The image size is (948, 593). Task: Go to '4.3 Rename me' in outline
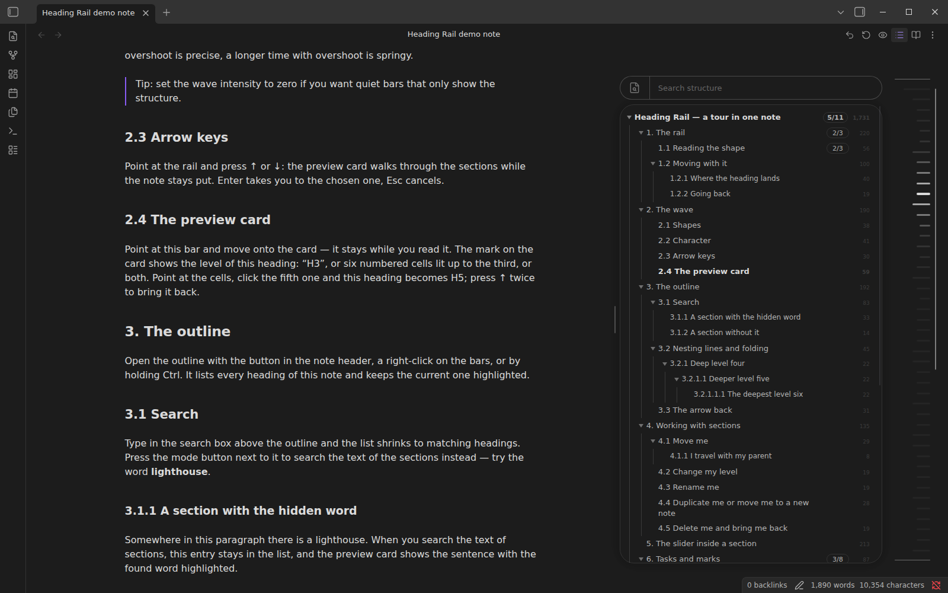tap(688, 487)
